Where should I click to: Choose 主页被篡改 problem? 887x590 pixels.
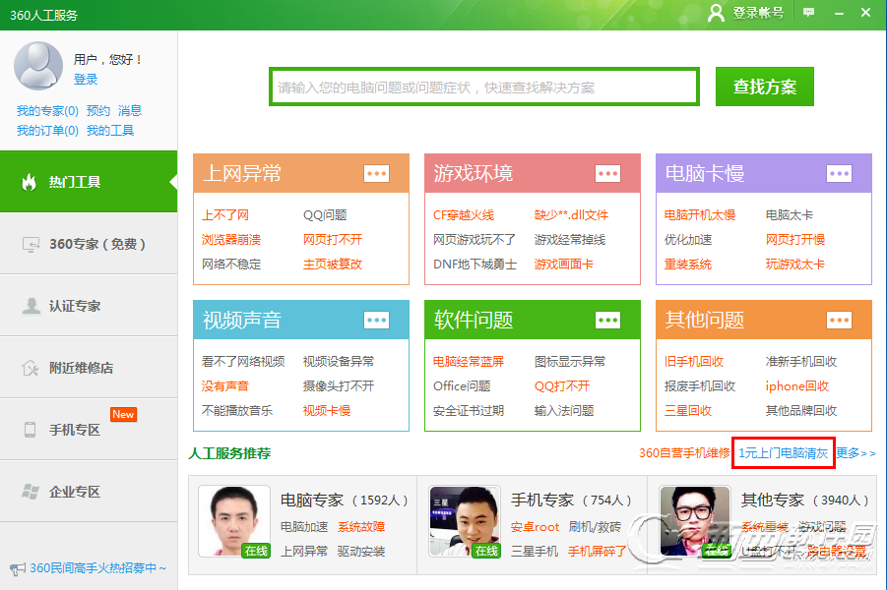click(332, 265)
